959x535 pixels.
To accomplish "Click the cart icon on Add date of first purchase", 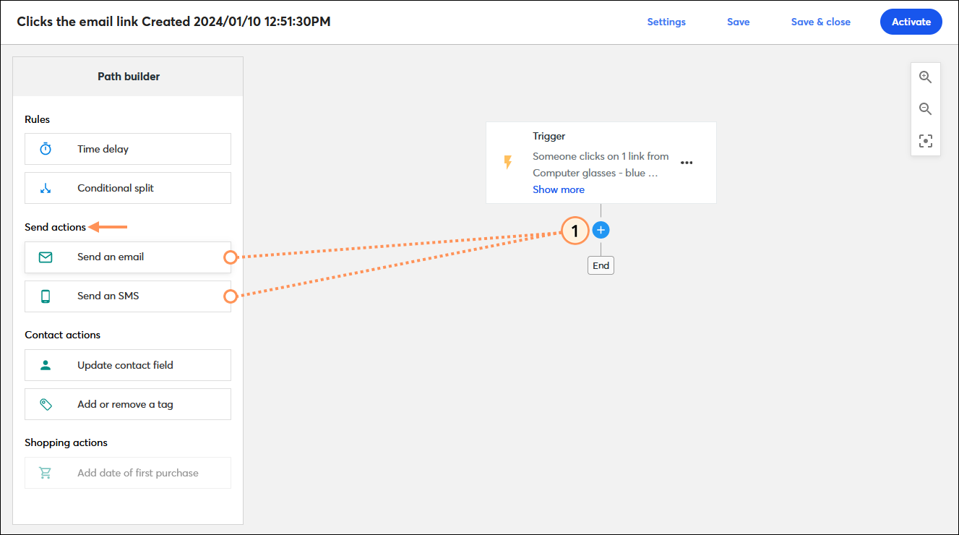I will tap(46, 473).
